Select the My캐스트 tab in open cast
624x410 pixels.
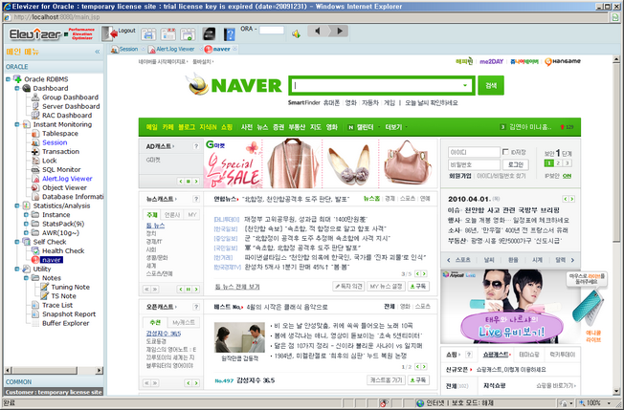(184, 322)
